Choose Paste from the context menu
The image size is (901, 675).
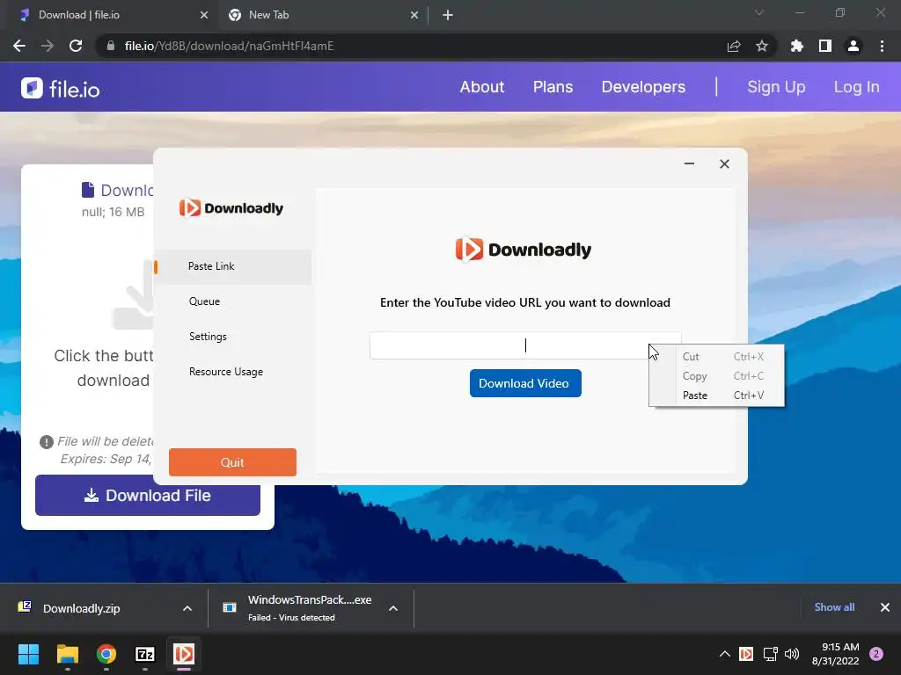pos(716,396)
